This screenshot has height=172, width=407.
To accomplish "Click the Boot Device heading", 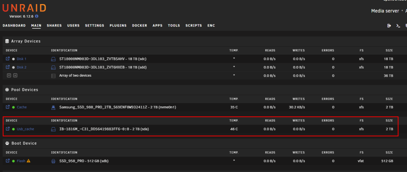I will [x=24, y=143].
